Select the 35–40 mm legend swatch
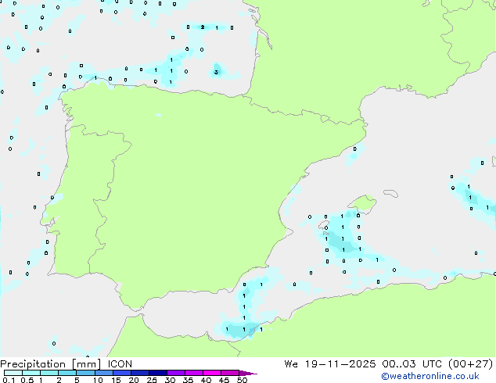This screenshot has width=496, height=383. pyautogui.click(x=193, y=373)
